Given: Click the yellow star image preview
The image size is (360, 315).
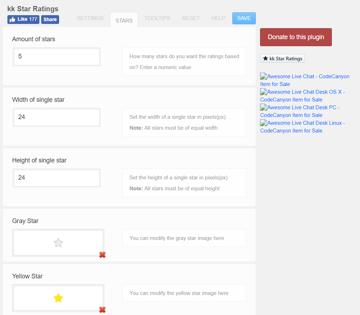Looking at the screenshot, I should point(58,298).
